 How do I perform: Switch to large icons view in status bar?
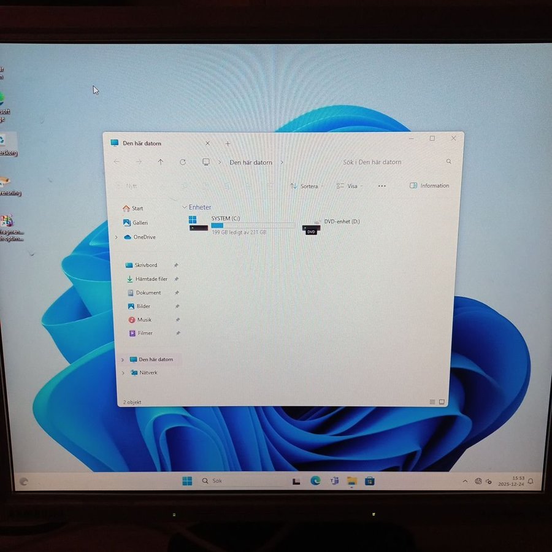442,402
